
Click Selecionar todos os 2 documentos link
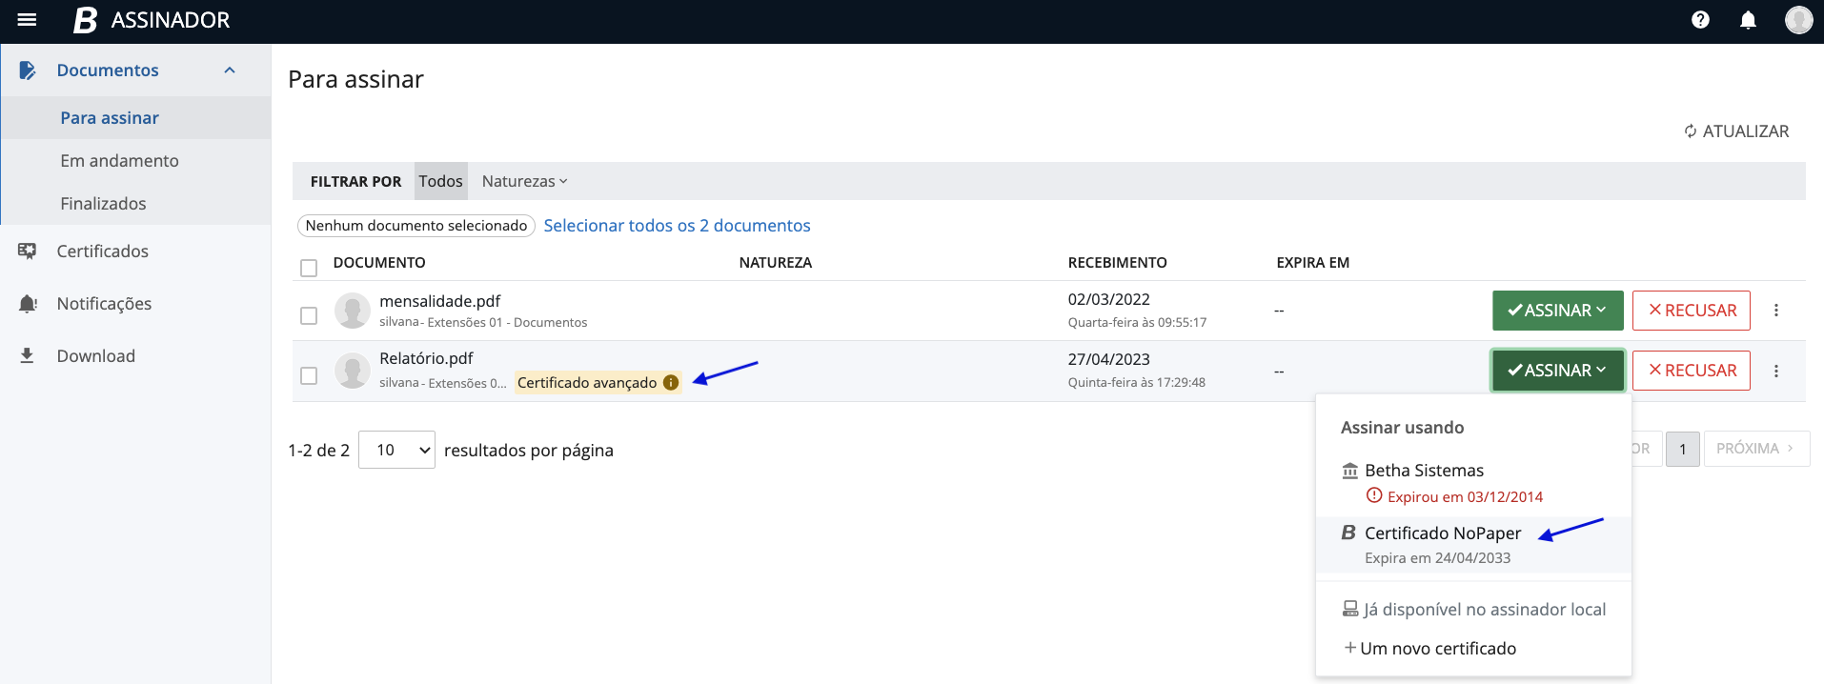point(677,226)
